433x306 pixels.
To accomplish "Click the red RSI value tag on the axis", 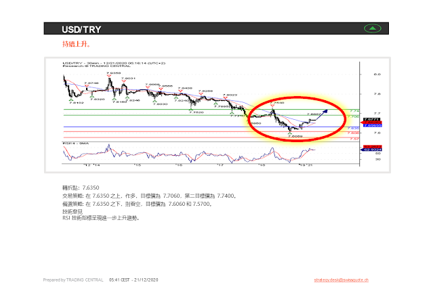I will [373, 146].
